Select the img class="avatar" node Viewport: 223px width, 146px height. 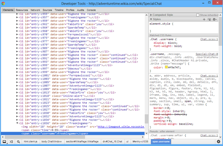(x=83, y=127)
